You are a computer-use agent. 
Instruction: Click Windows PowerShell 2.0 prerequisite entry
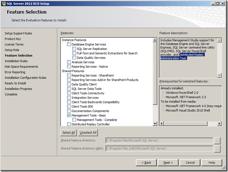pos(182,92)
